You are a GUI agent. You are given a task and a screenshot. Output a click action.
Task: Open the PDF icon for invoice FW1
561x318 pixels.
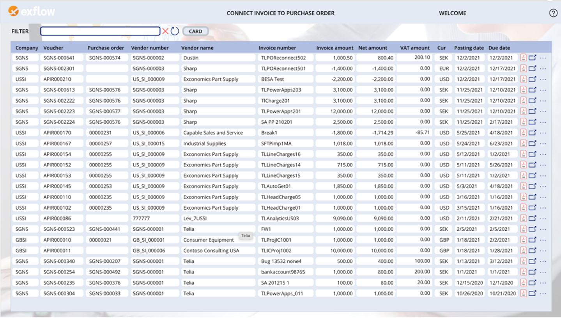click(x=523, y=229)
